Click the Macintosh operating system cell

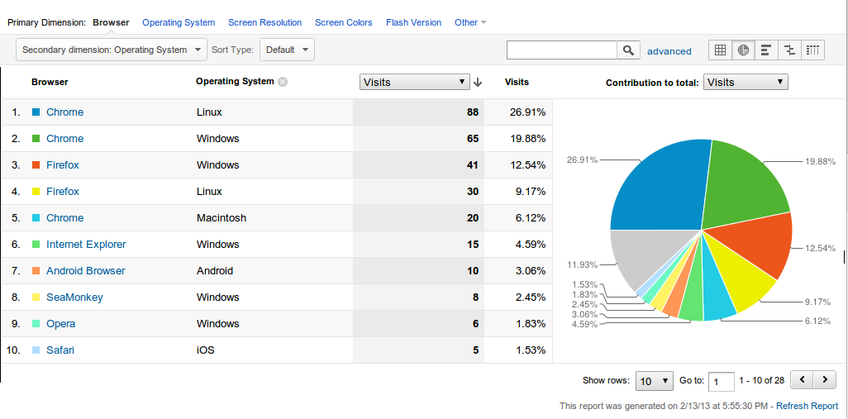[x=222, y=218]
